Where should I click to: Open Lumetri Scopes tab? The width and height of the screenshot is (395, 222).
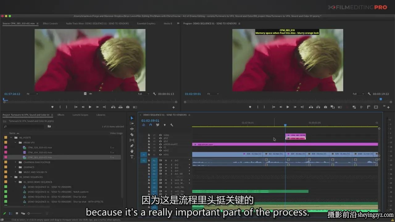80,115
